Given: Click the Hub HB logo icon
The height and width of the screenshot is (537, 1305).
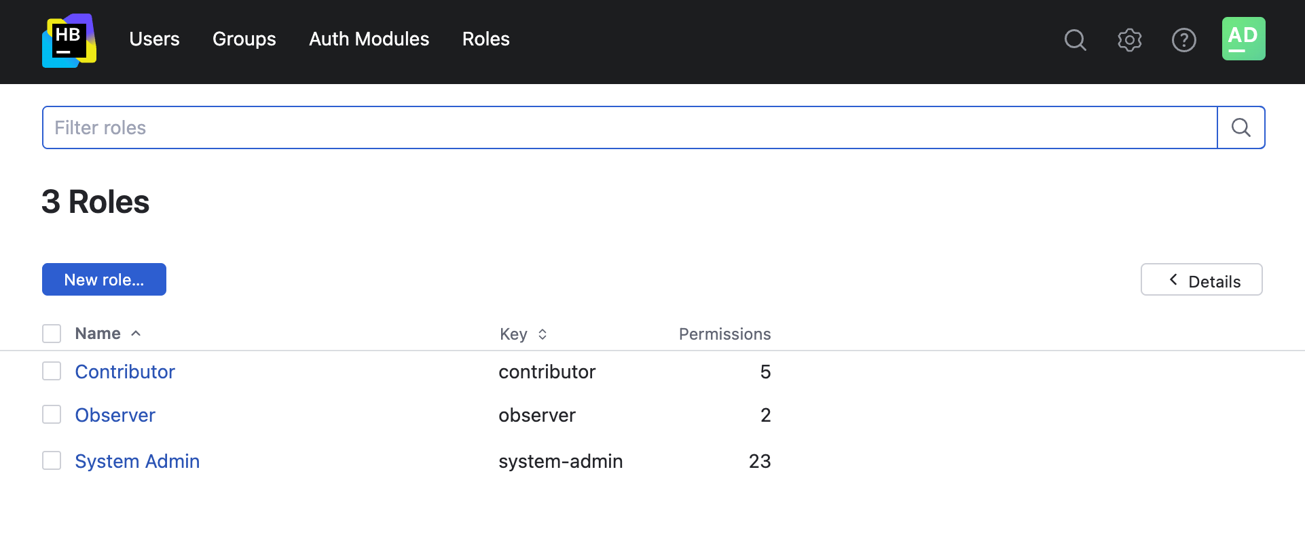Looking at the screenshot, I should [69, 41].
